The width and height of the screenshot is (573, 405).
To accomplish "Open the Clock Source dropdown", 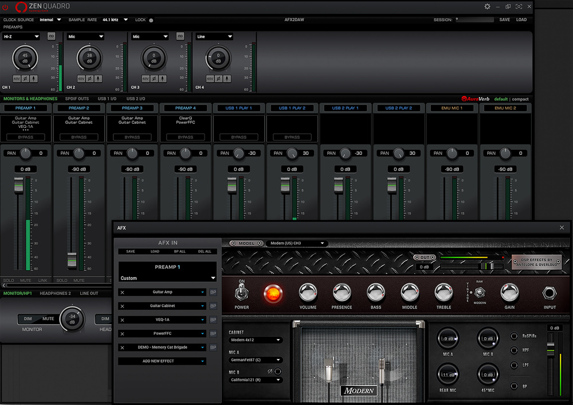I will point(50,20).
